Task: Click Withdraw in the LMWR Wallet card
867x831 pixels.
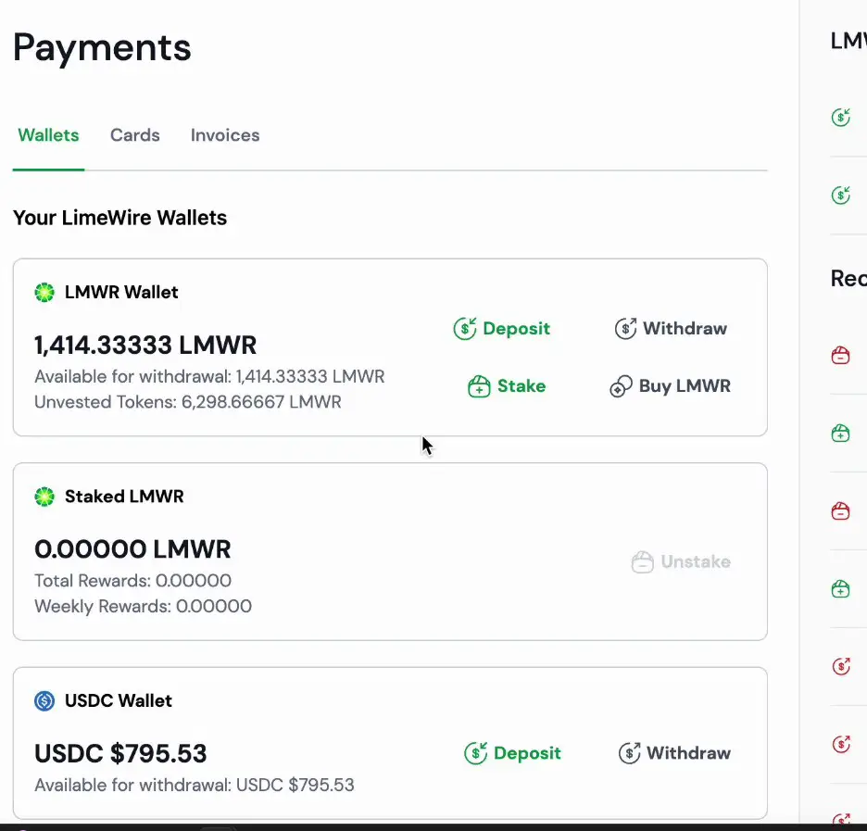Action: pyautogui.click(x=671, y=329)
